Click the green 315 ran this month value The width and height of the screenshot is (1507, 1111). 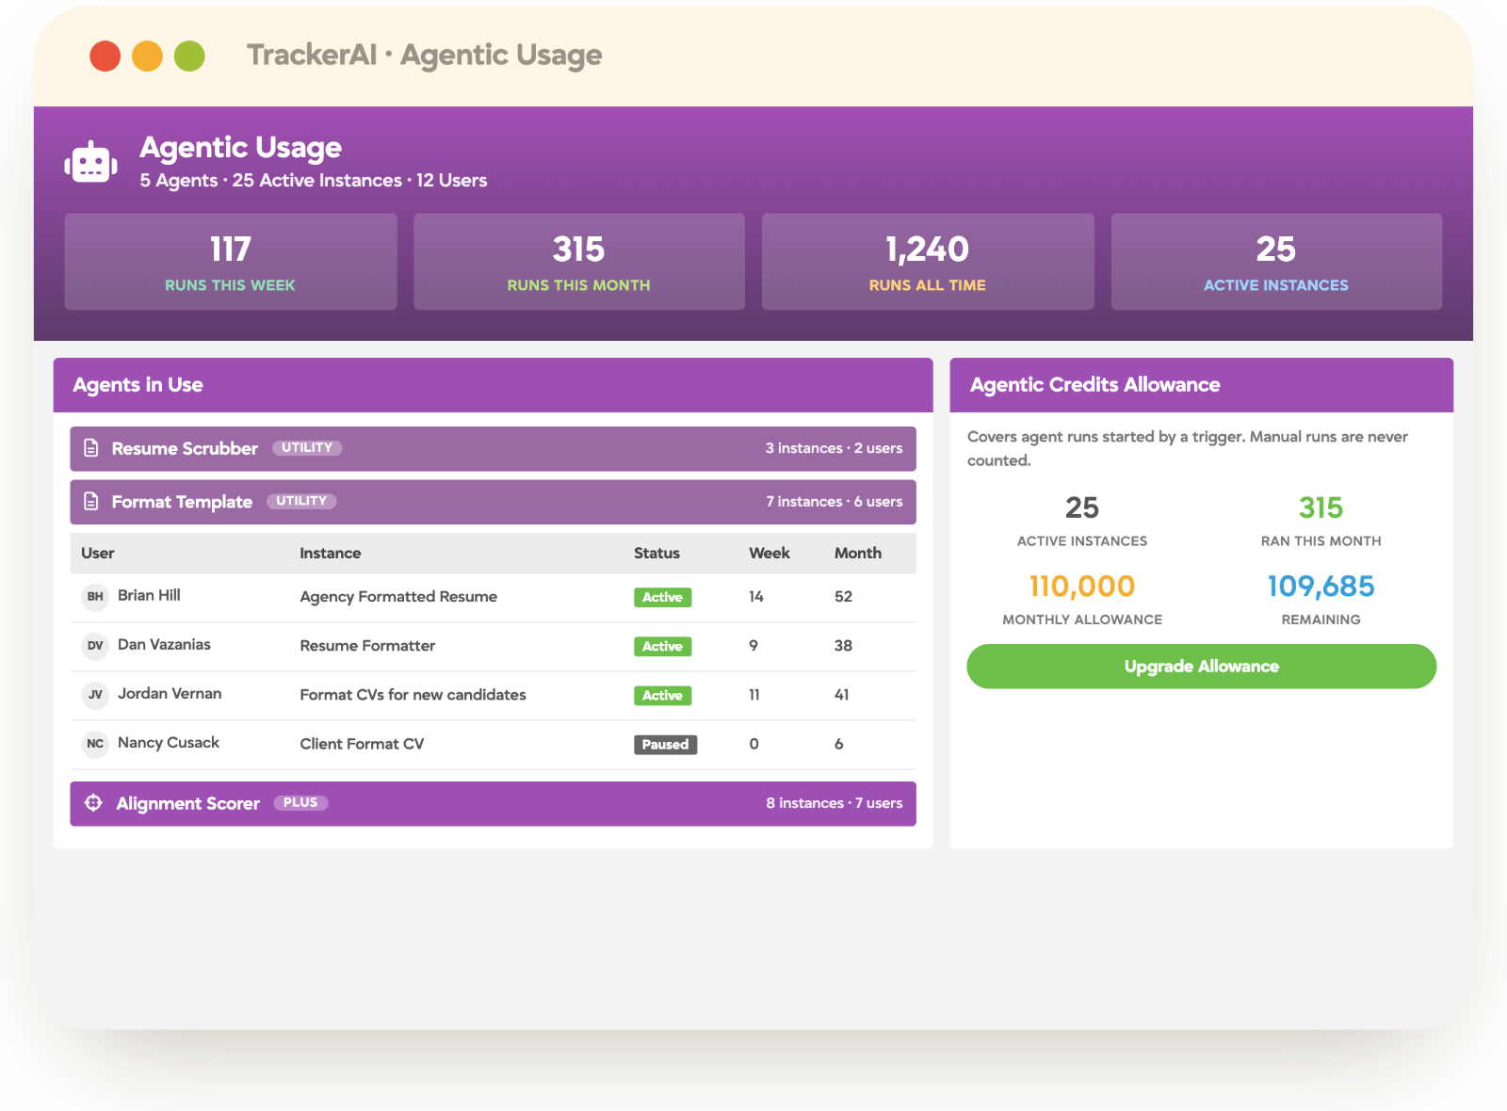click(1321, 508)
